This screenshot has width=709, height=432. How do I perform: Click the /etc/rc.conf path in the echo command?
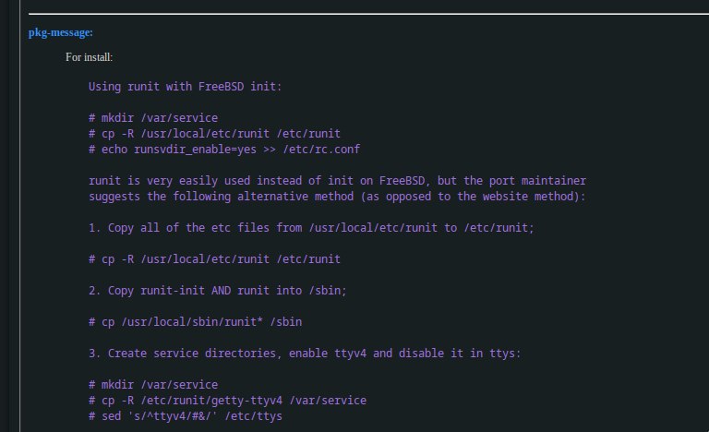point(321,150)
